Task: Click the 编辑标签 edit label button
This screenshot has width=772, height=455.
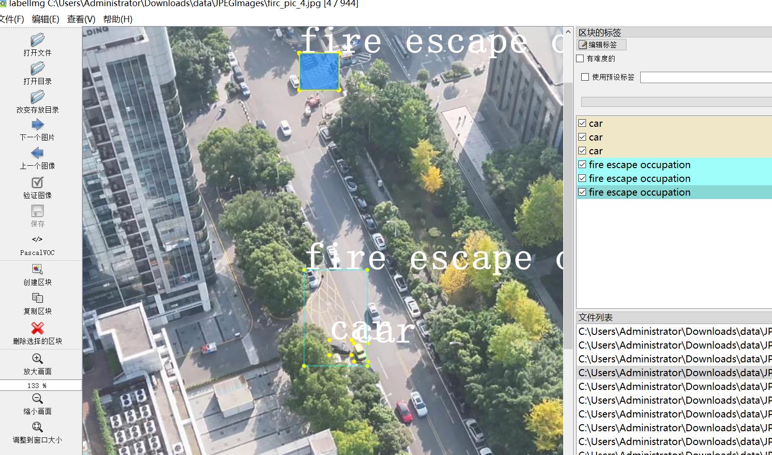Action: [x=601, y=45]
